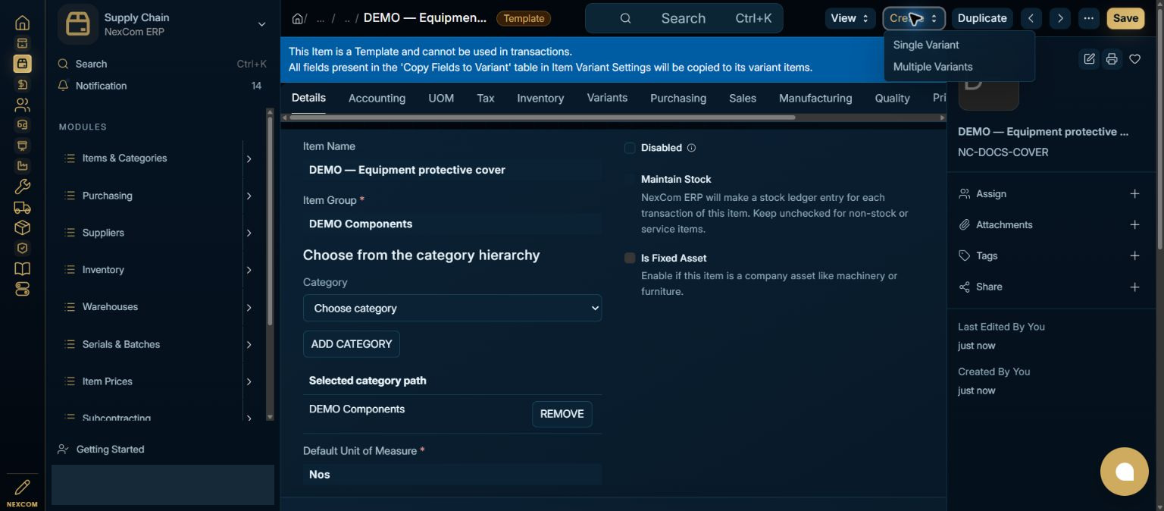Expand Inventory module arrow

pyautogui.click(x=249, y=270)
